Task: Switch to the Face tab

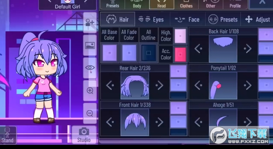Action: (x=187, y=20)
